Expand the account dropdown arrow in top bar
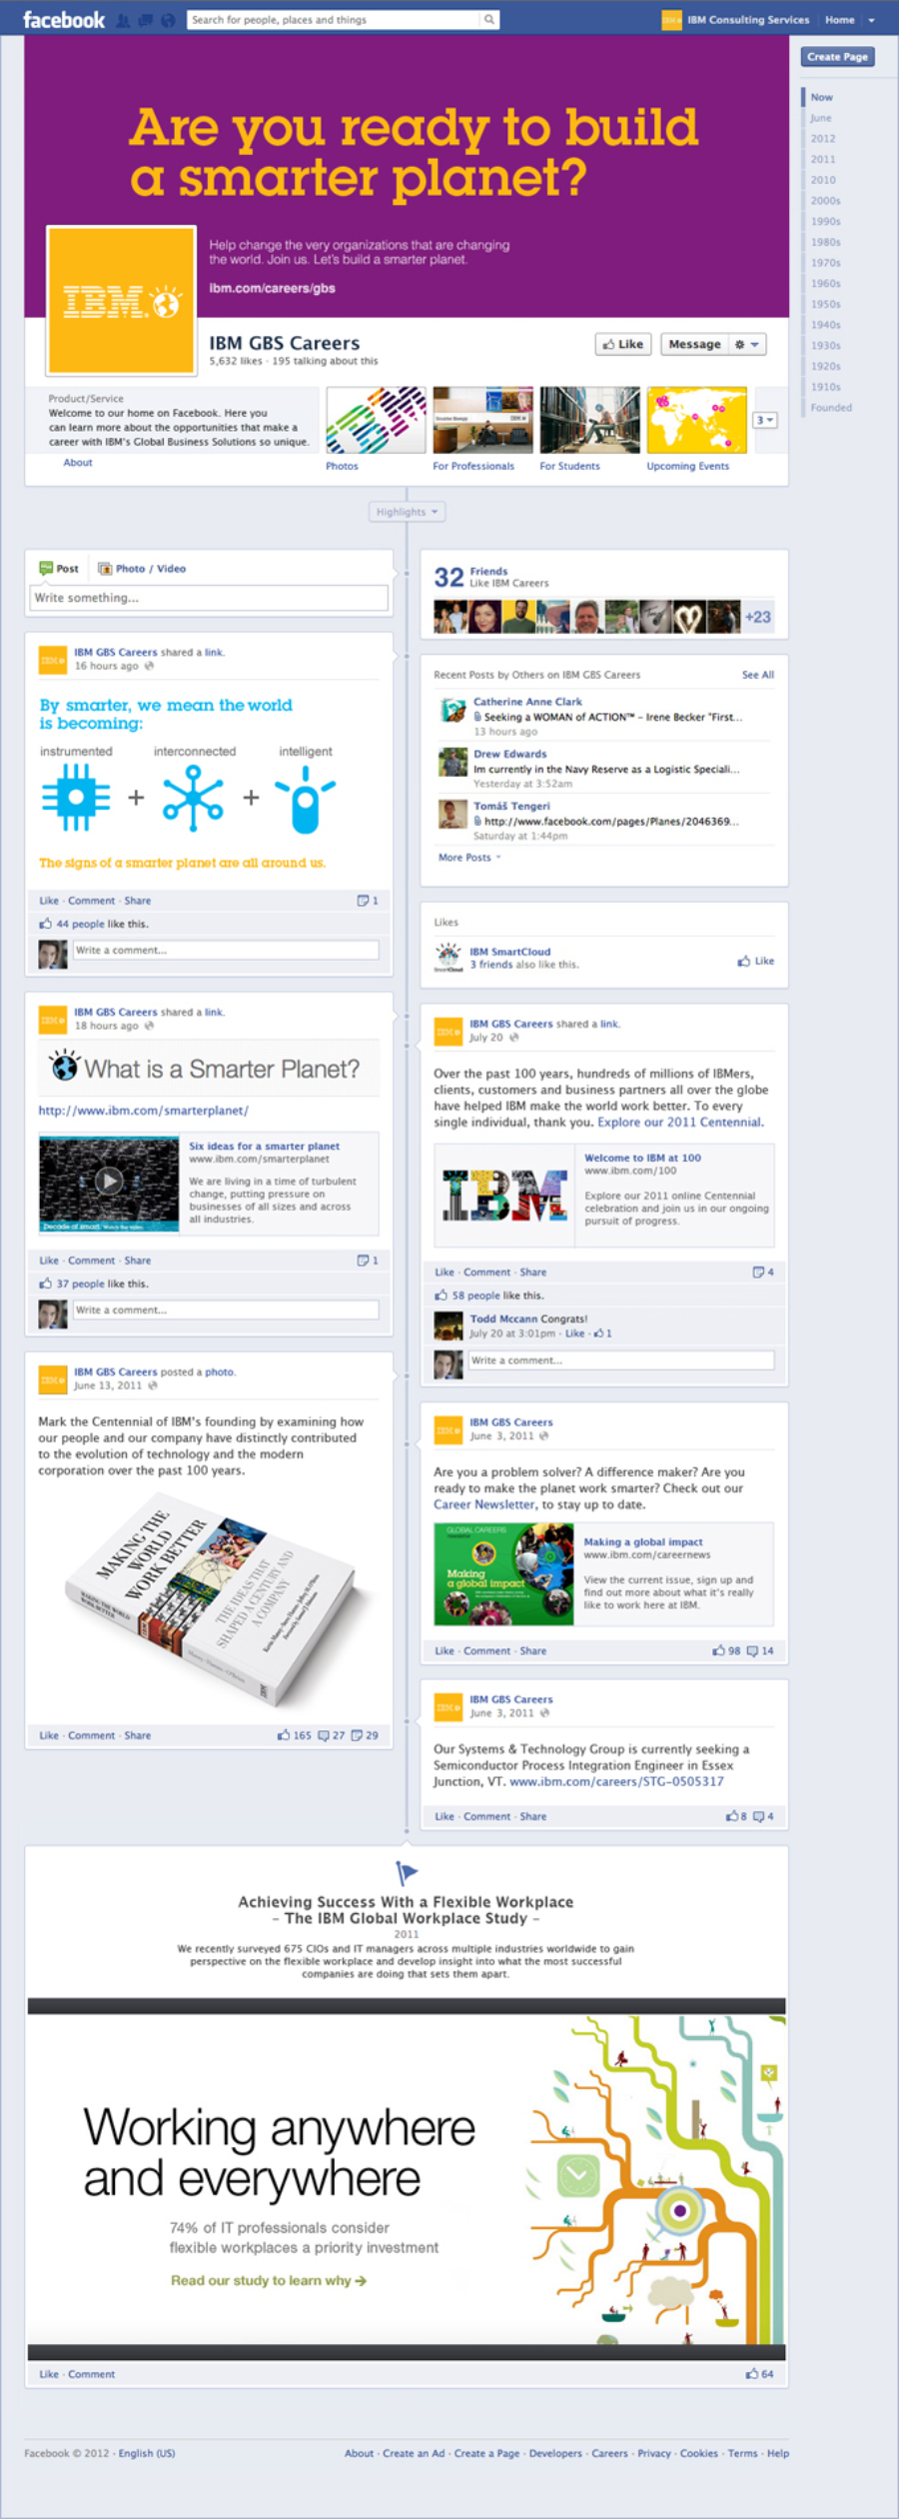This screenshot has width=899, height=2519. [871, 20]
